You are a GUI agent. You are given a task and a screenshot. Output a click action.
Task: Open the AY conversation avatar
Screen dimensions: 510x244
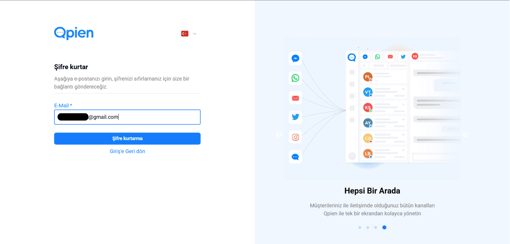click(368, 123)
